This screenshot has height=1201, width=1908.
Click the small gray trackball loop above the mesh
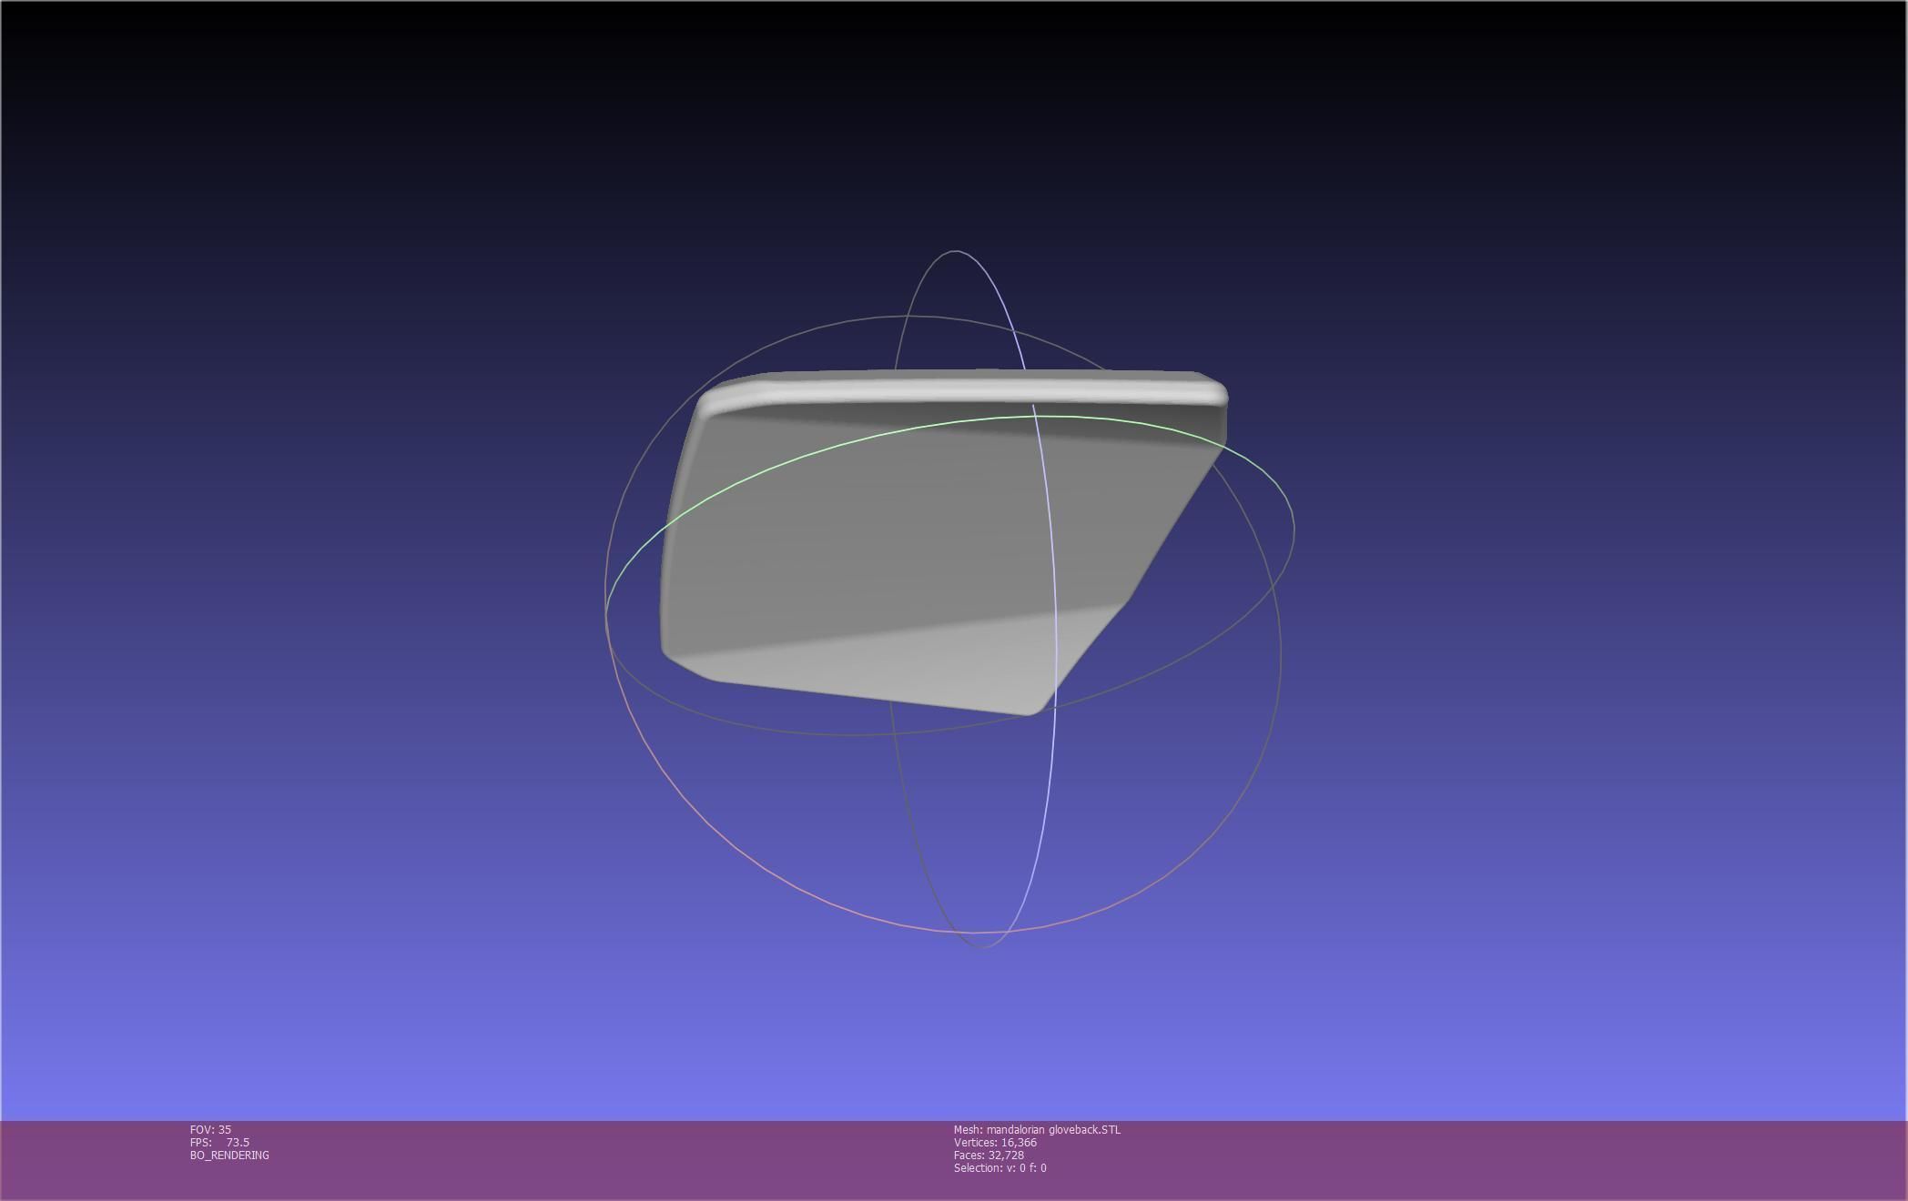(954, 251)
